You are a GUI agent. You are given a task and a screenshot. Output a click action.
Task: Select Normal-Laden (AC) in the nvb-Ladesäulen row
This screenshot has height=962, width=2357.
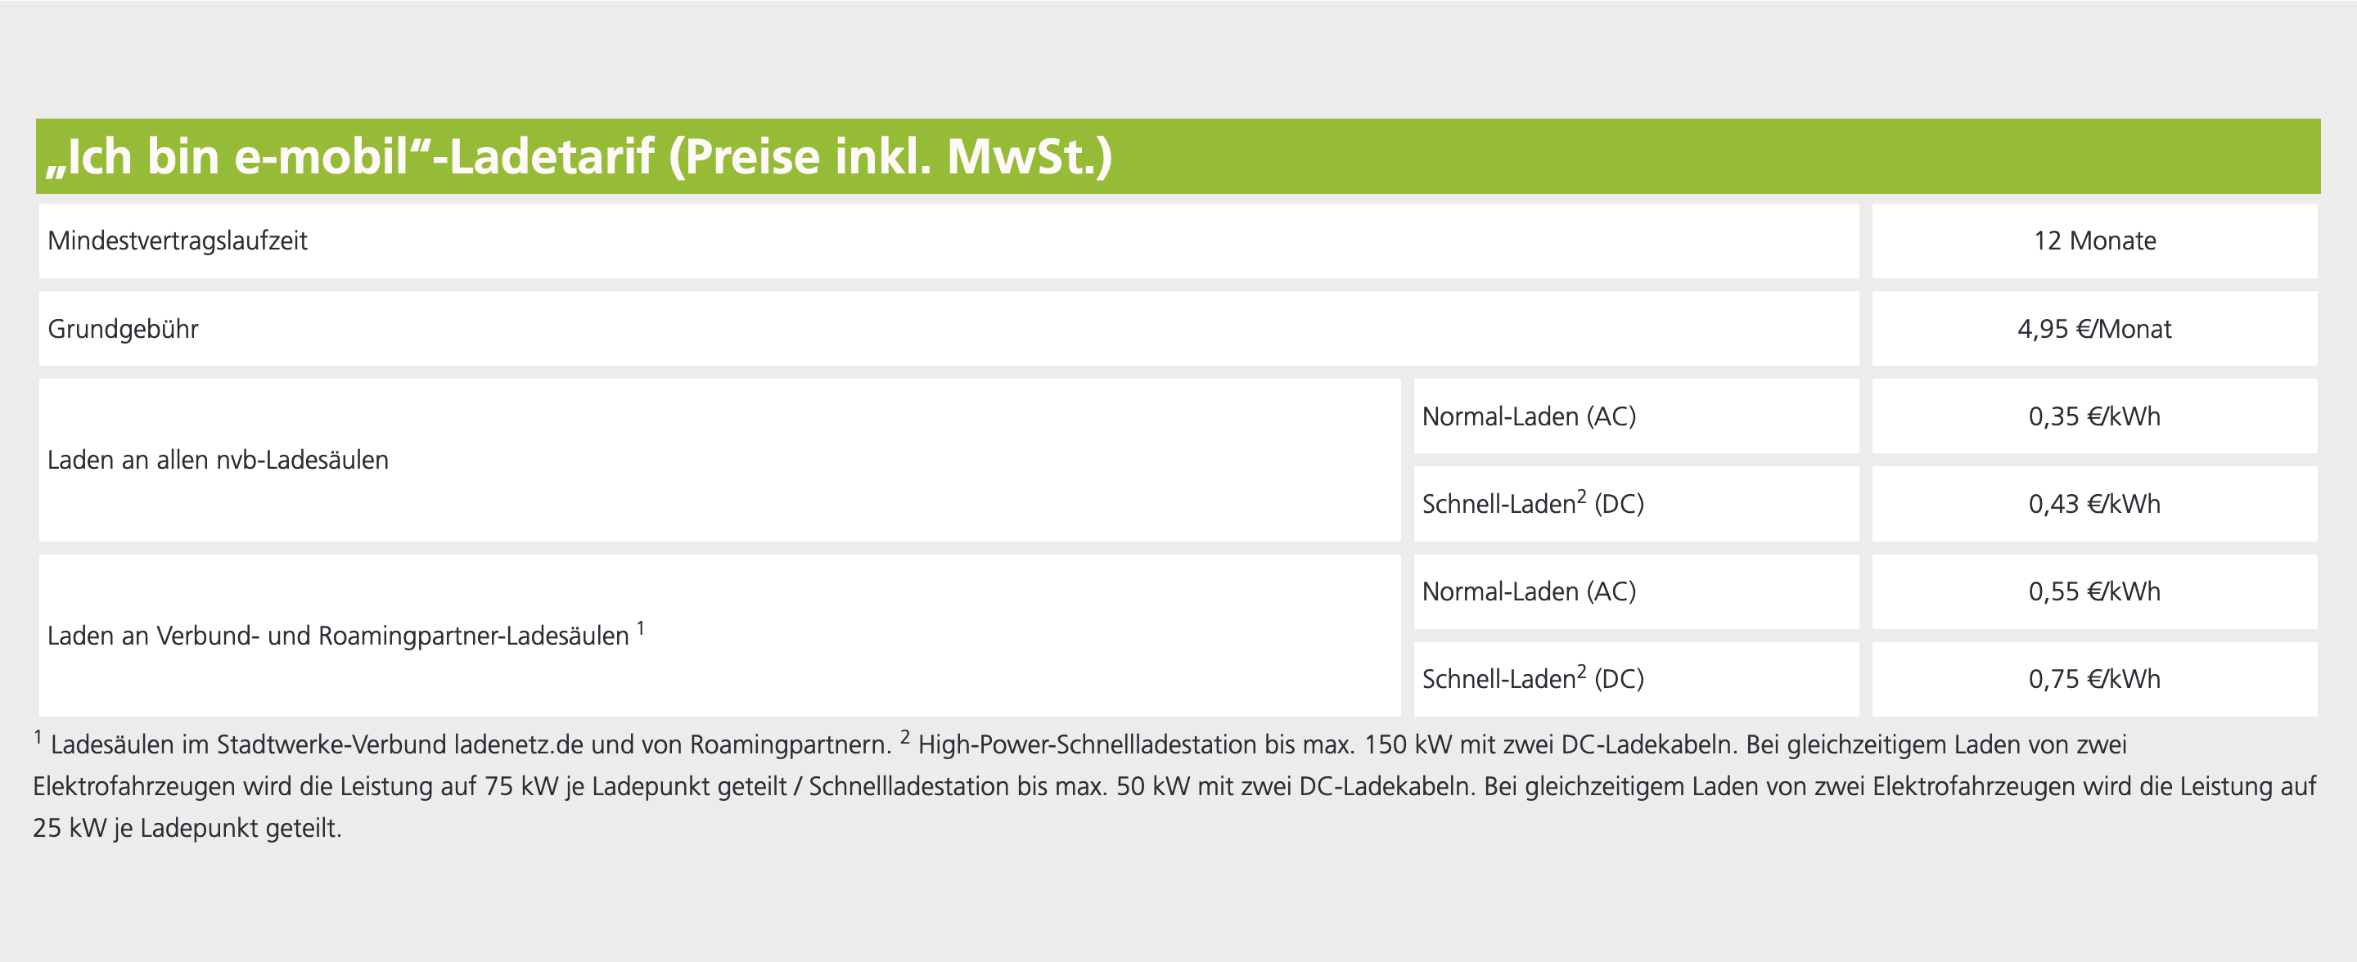(x=1528, y=417)
